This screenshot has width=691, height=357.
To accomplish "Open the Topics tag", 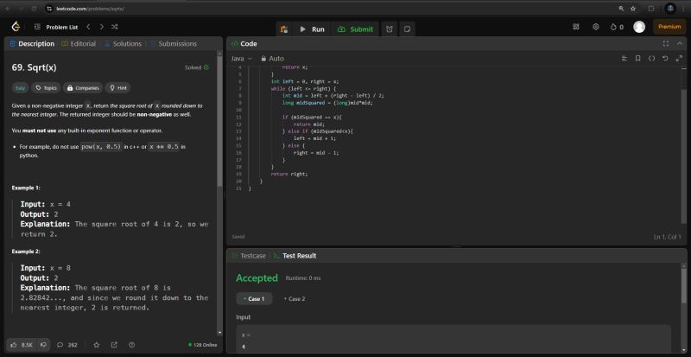I will click(47, 88).
